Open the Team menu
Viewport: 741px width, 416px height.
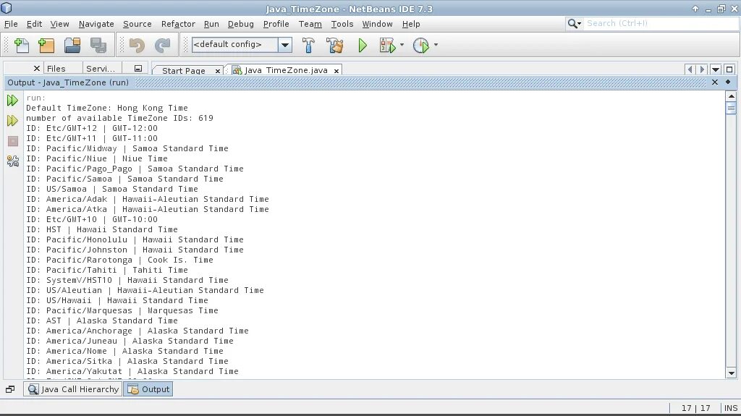pyautogui.click(x=310, y=24)
